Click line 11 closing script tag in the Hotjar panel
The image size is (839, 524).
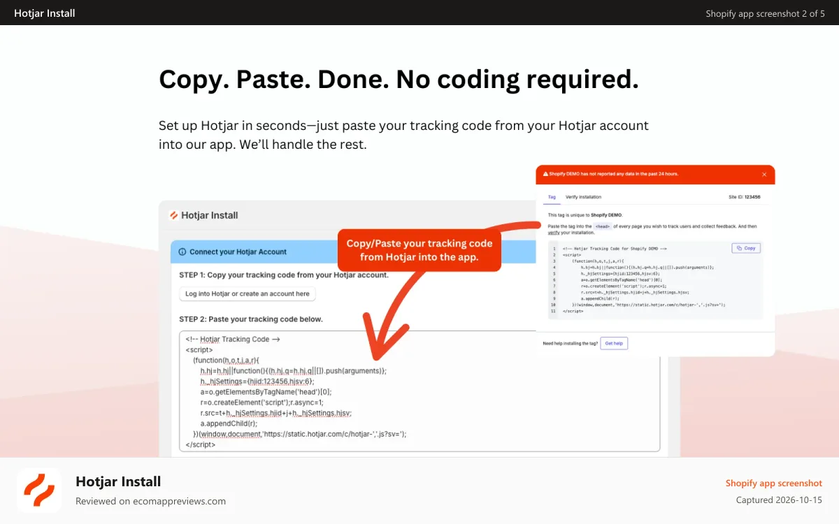point(573,311)
